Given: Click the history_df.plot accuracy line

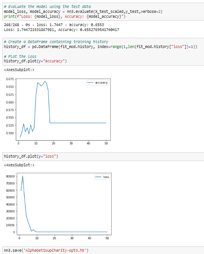Looking at the screenshot, I should point(35,61).
